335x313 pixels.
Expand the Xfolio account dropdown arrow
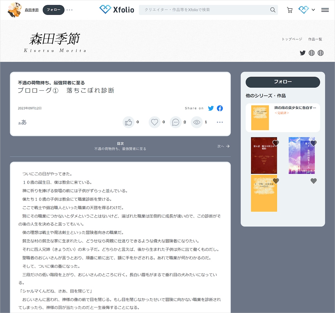[313, 10]
